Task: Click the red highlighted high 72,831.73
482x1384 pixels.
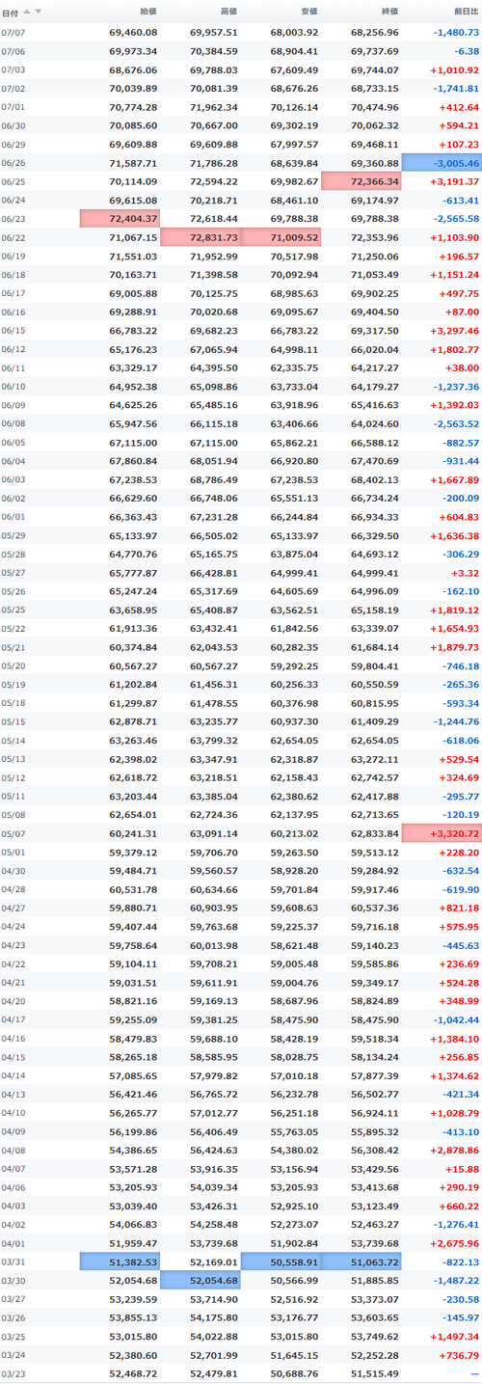Action: pyautogui.click(x=200, y=237)
